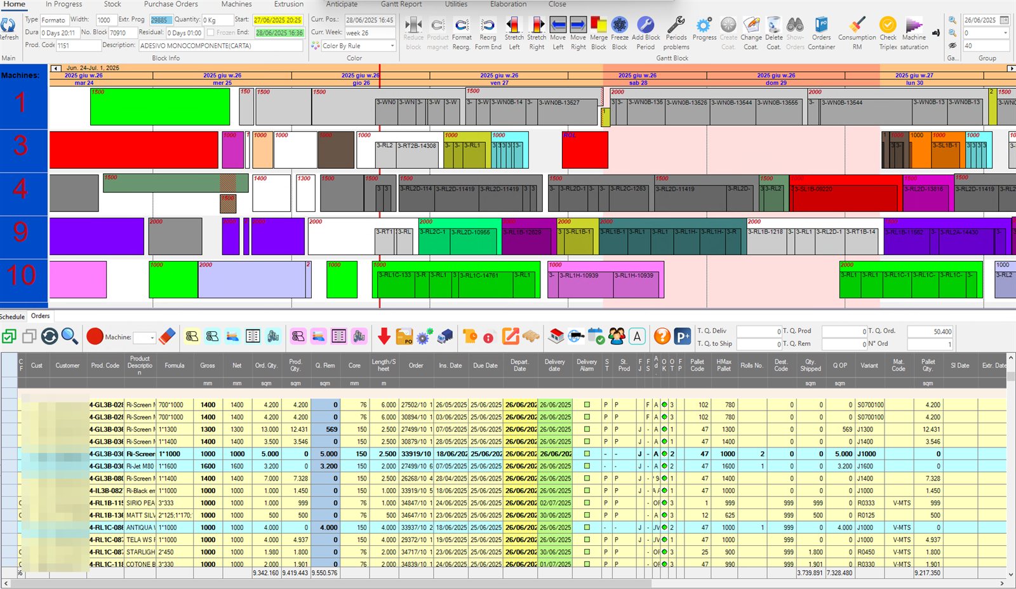Click the circular sync arrows icon in orders toolbar
Viewport: 1016px width, 589px height.
tap(50, 336)
